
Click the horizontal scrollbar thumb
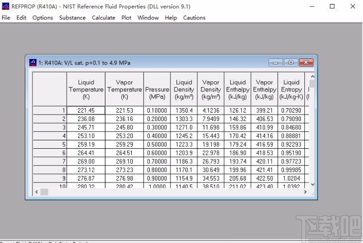pos(44,192)
